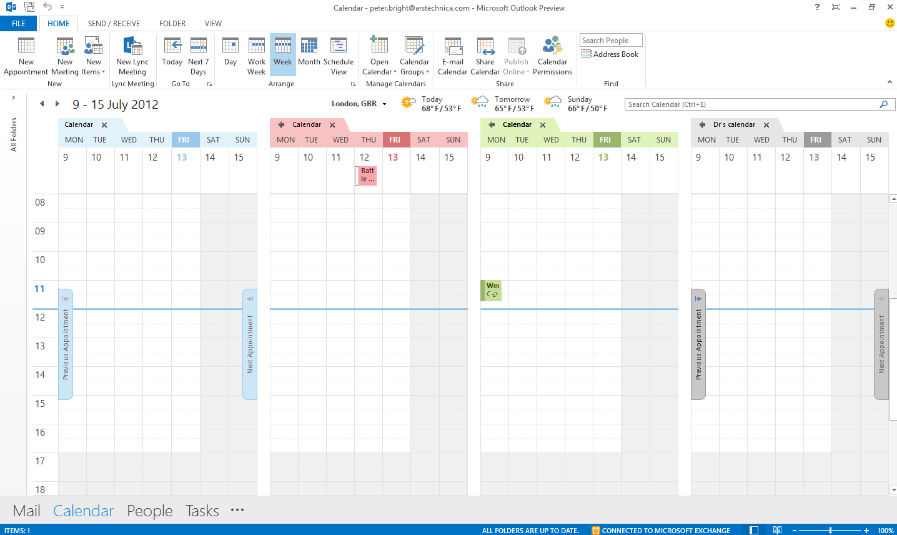Switch to Day view
Viewport: 897px width, 535px height.
tap(230, 56)
